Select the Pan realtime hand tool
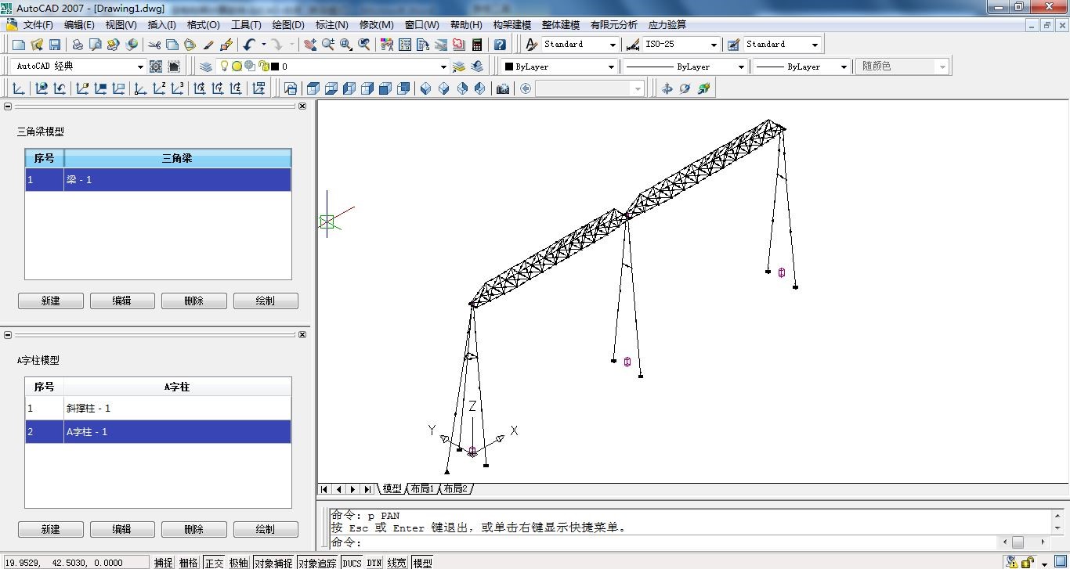 pos(310,45)
